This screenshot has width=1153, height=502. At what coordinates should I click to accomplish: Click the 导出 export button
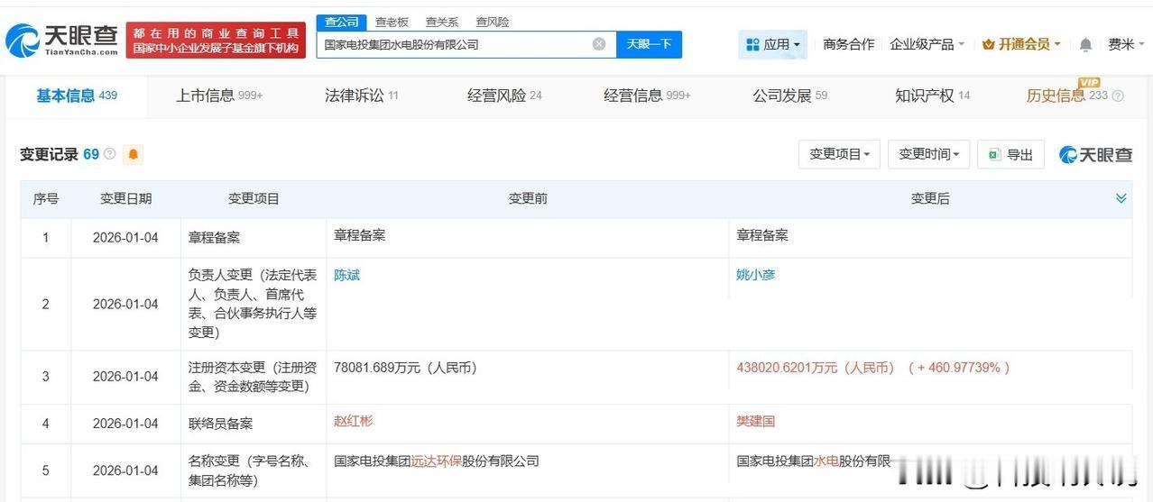1010,154
